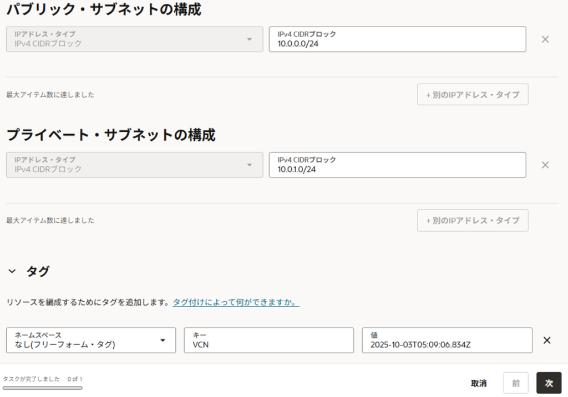Click the プライベート・サブネットの構成 heading

[111, 135]
